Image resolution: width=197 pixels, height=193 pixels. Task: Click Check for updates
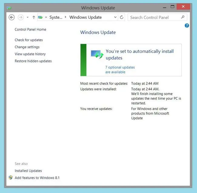point(29,40)
